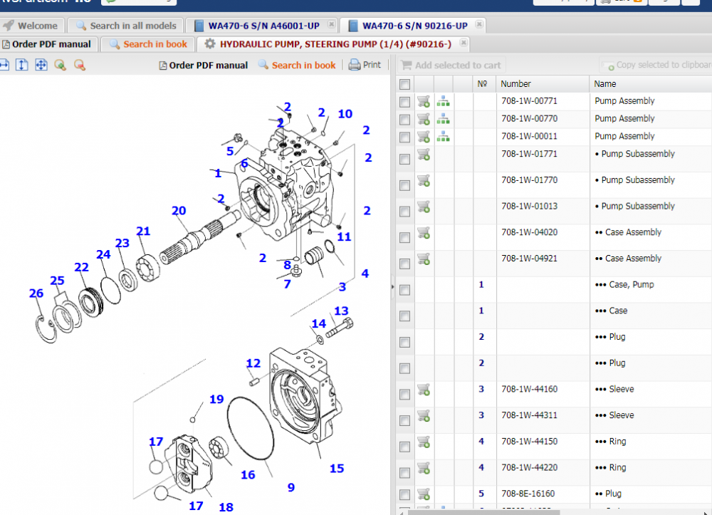
Task: Zoom out on diagram with red magnifier
Action: coord(79,65)
